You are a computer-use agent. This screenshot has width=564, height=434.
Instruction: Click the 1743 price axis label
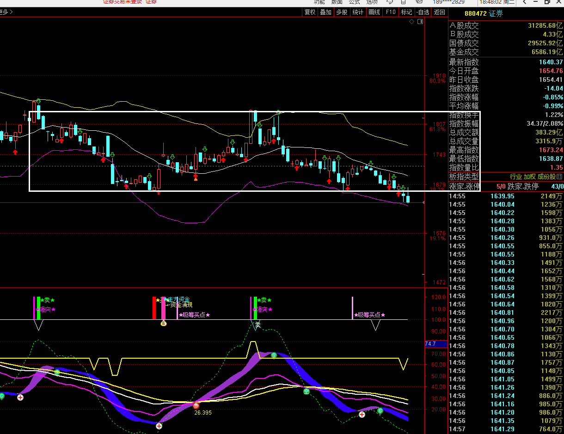(x=439, y=155)
